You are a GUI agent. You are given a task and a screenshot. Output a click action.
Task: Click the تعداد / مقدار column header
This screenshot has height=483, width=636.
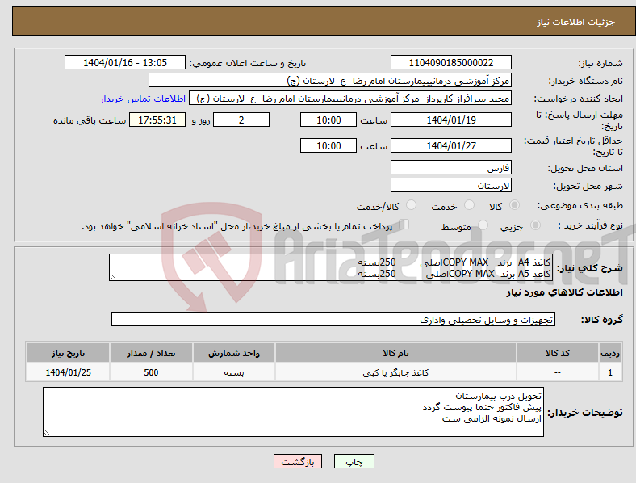(x=151, y=353)
